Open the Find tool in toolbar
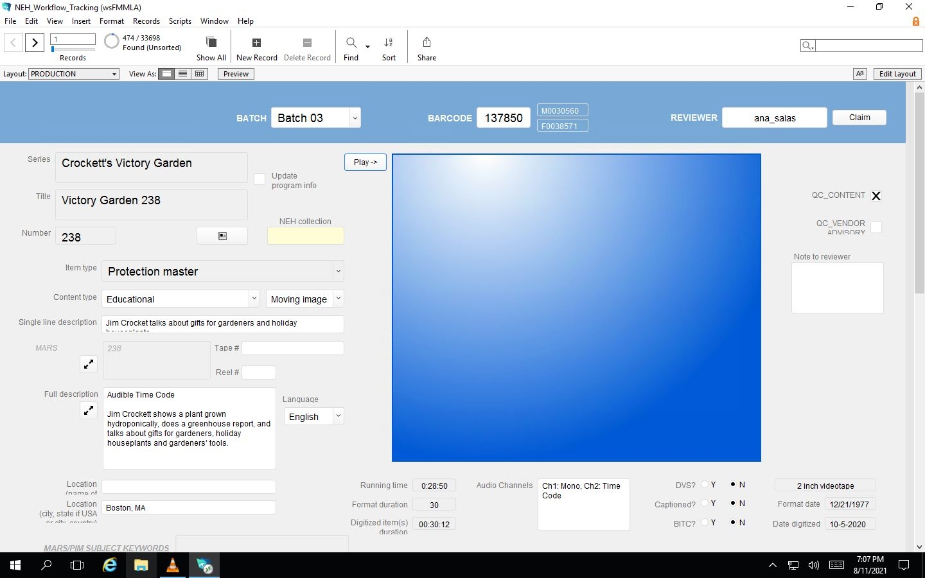 click(x=351, y=43)
